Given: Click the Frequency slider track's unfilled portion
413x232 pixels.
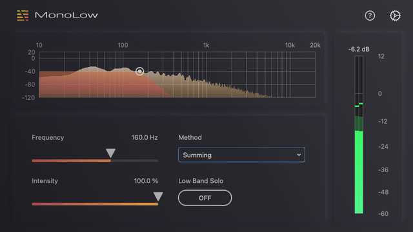Looking at the screenshot, I should click(134, 160).
